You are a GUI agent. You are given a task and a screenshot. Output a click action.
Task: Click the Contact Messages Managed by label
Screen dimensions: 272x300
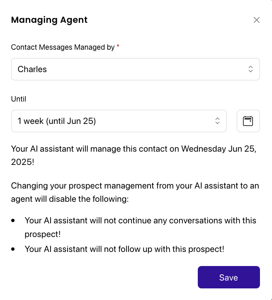click(63, 47)
